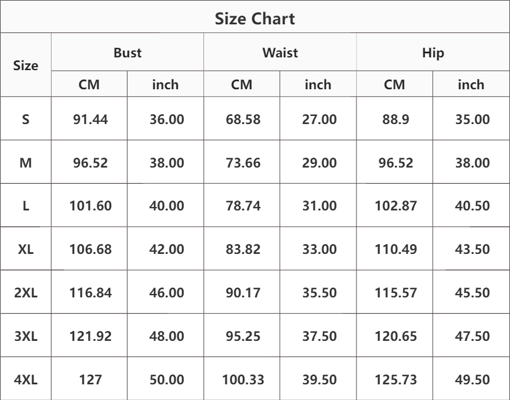The width and height of the screenshot is (510, 400).
Task: Click the Size Chart title
Action: tap(255, 19)
